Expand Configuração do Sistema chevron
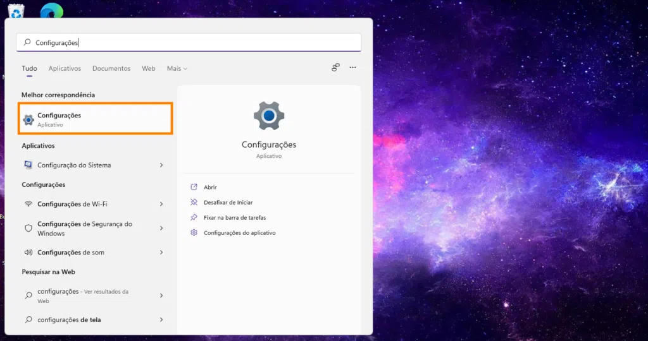This screenshot has height=341, width=648. pyautogui.click(x=161, y=165)
